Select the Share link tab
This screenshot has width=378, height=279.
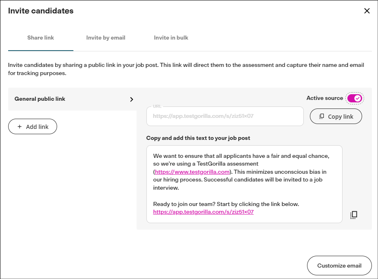tap(40, 38)
